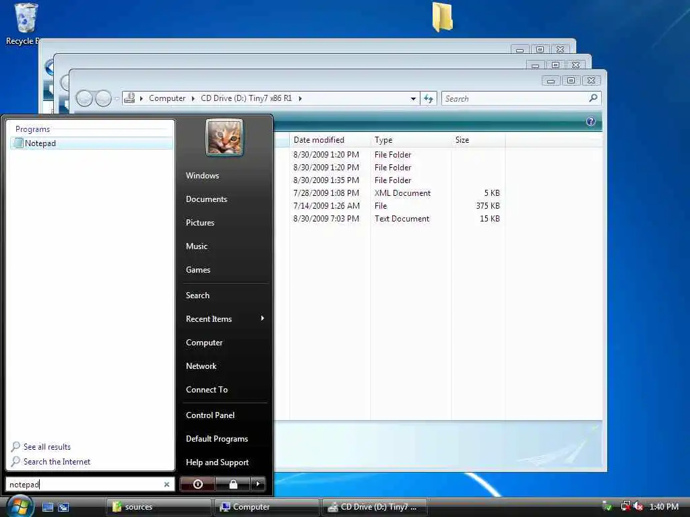Click the Forward button in Explorer
Viewport: 690px width, 517px height.
coord(103,98)
